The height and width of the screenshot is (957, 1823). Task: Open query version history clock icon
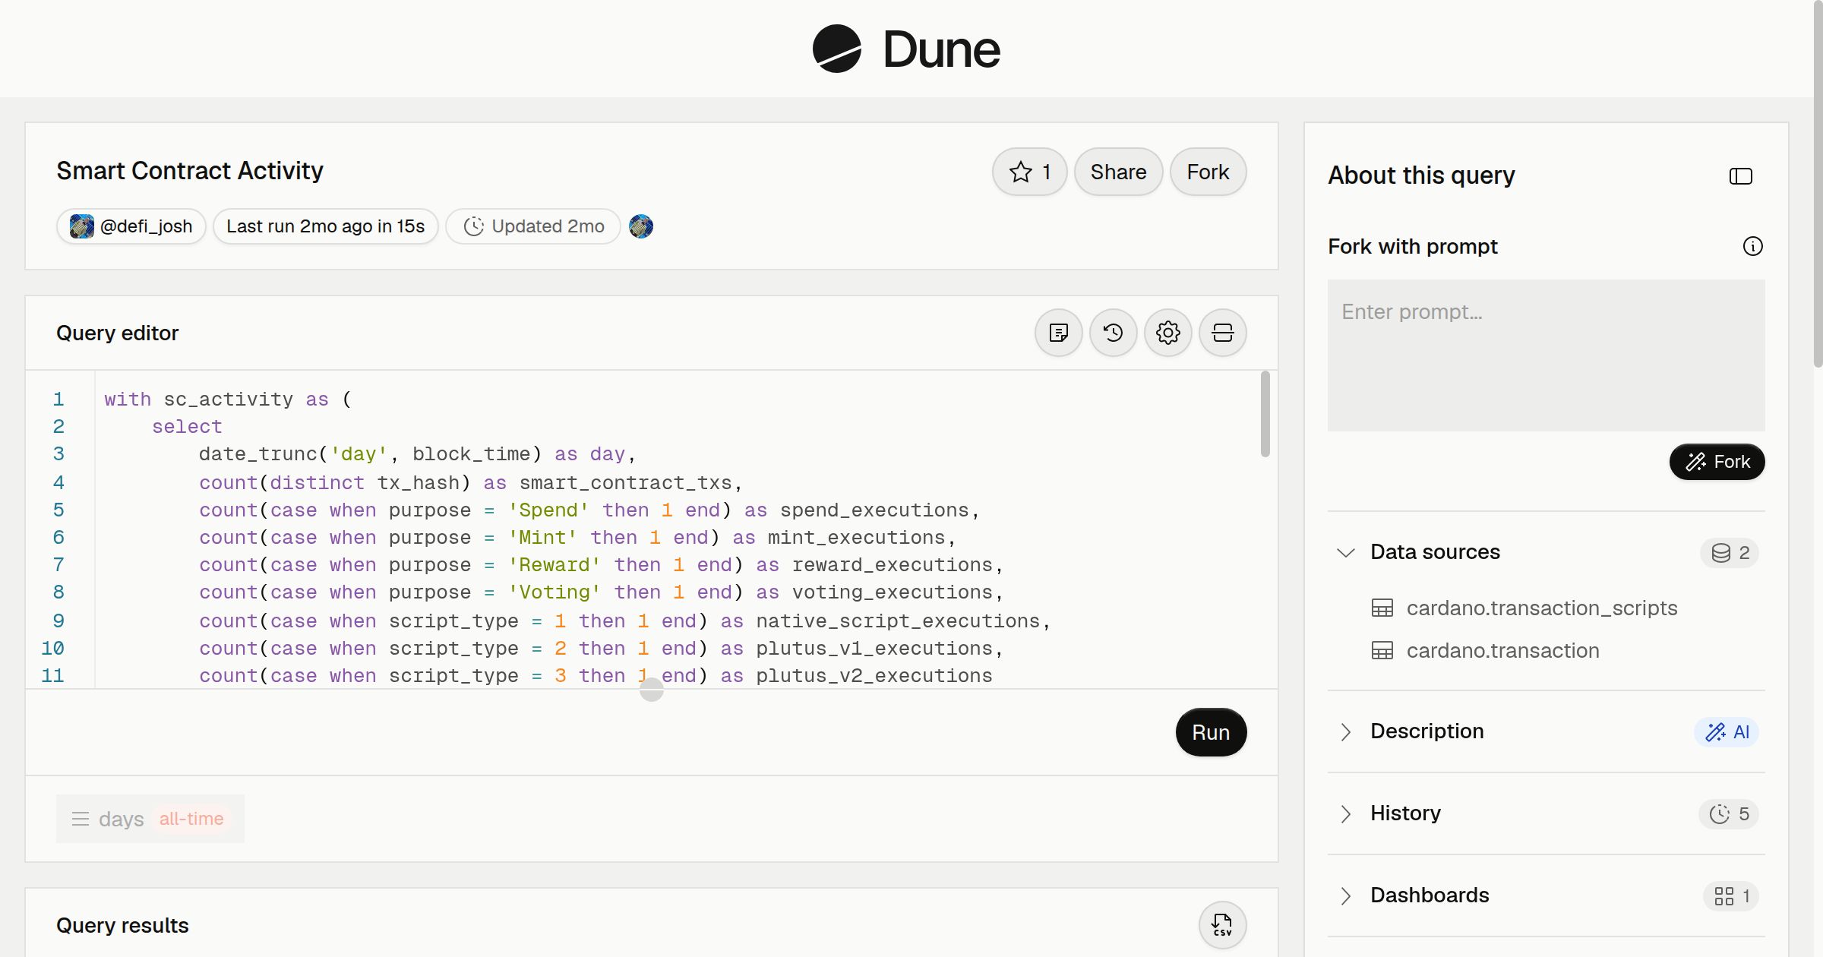click(x=1113, y=333)
